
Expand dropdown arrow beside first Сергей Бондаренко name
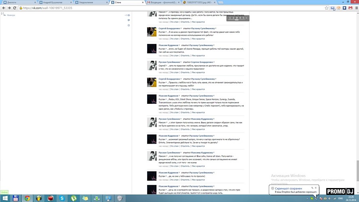pos(181,29)
